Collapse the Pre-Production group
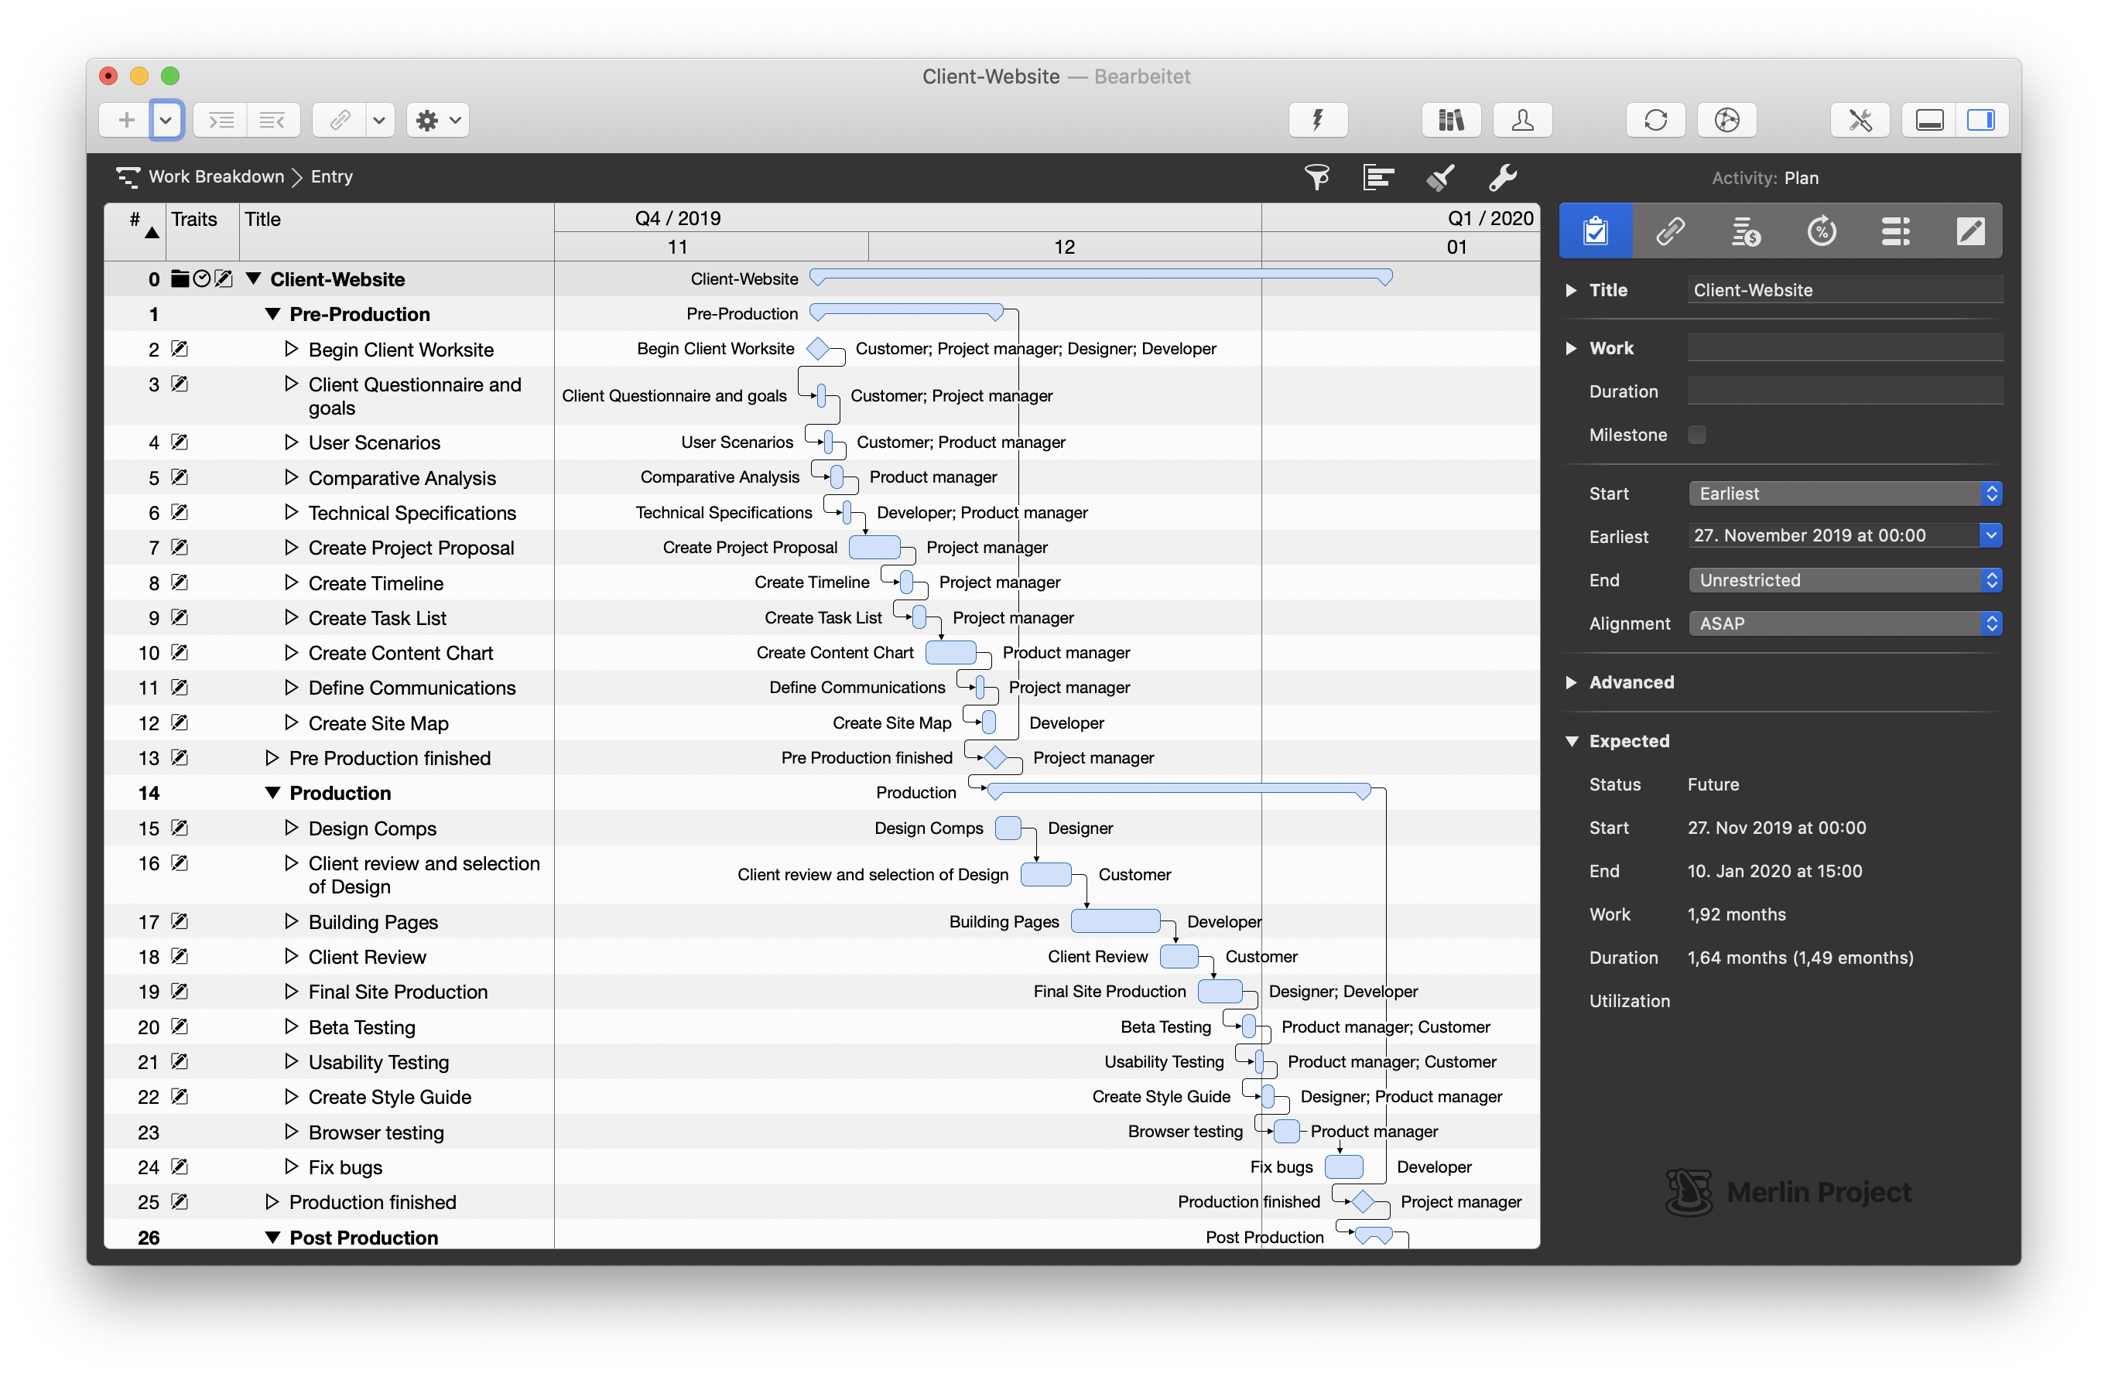 [273, 314]
